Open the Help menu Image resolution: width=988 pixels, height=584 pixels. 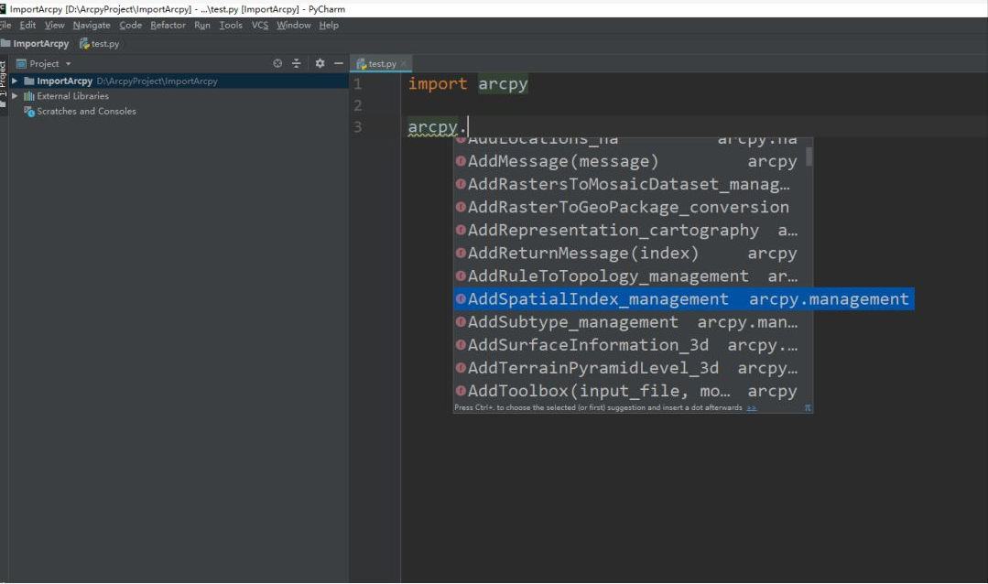point(329,26)
